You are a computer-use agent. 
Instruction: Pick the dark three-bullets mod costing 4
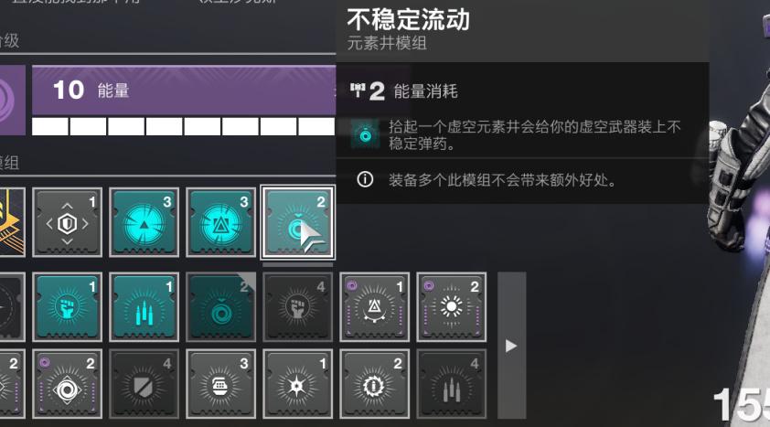click(x=451, y=384)
